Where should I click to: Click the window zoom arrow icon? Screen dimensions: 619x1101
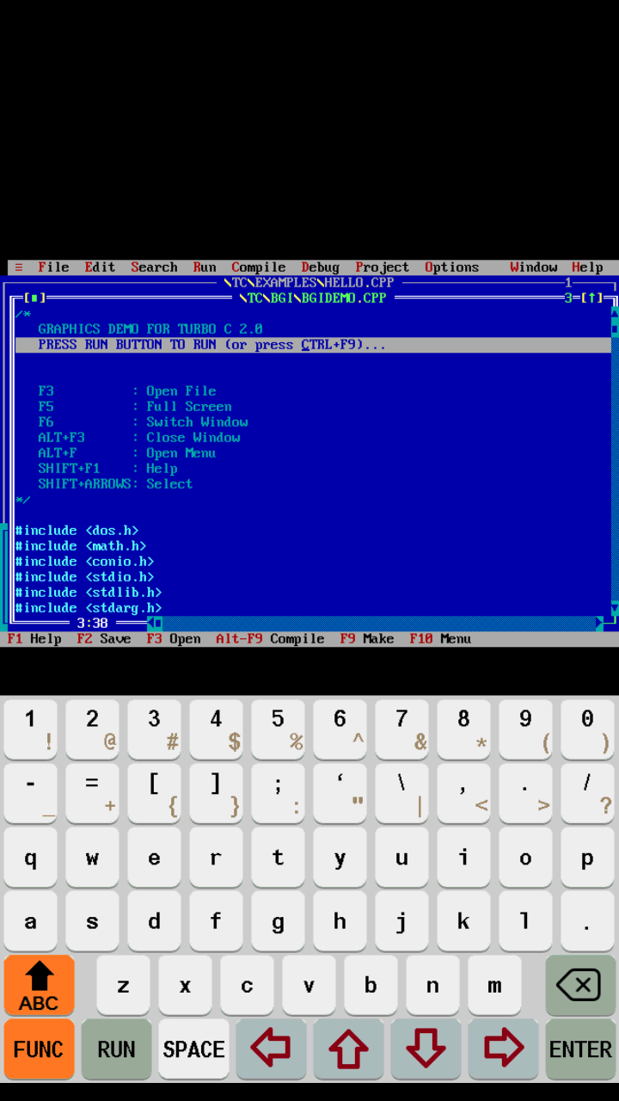click(592, 298)
